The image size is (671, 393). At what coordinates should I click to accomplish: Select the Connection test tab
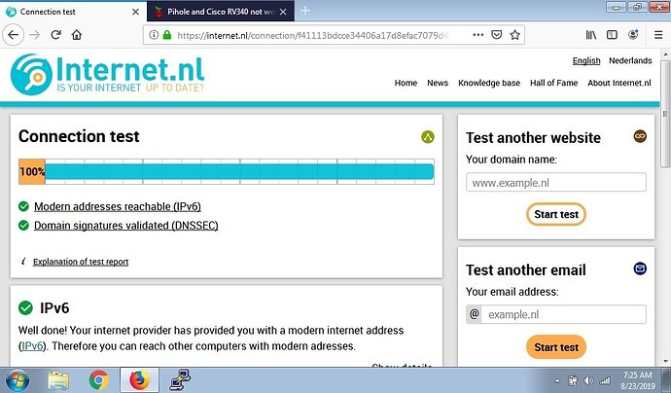click(x=73, y=12)
